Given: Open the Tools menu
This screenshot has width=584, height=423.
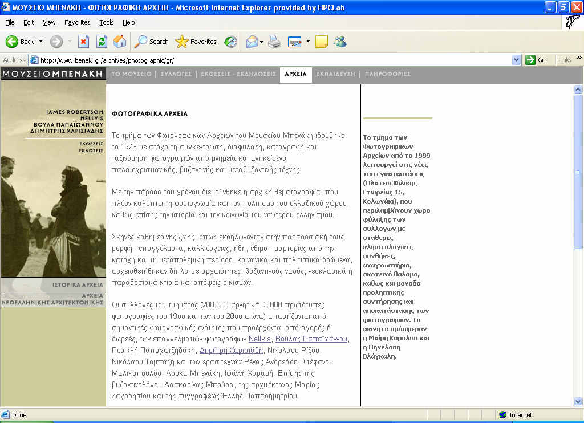Looking at the screenshot, I should click(107, 22).
